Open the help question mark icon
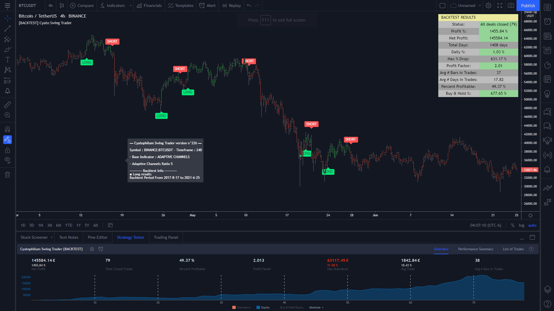The width and height of the screenshot is (554, 311). point(547,304)
